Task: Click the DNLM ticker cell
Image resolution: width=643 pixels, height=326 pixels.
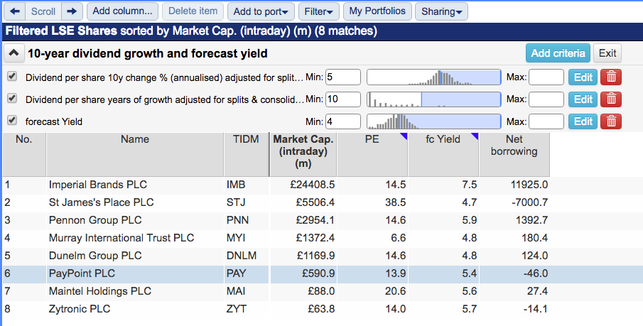Action: click(247, 256)
